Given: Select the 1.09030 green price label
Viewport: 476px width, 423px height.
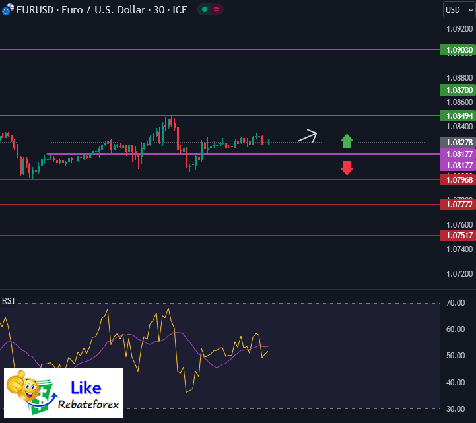Looking at the screenshot, I should tap(458, 49).
